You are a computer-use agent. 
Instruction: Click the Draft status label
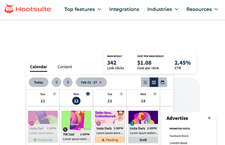click(143, 140)
